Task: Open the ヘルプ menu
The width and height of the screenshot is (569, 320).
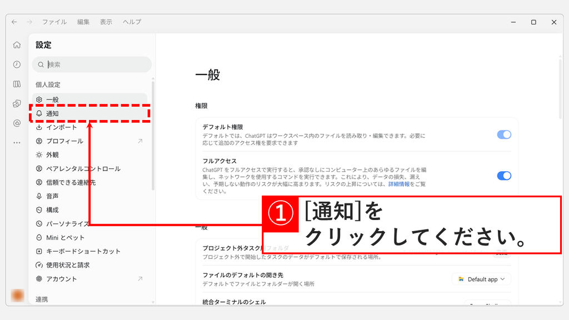Action: [x=132, y=22]
